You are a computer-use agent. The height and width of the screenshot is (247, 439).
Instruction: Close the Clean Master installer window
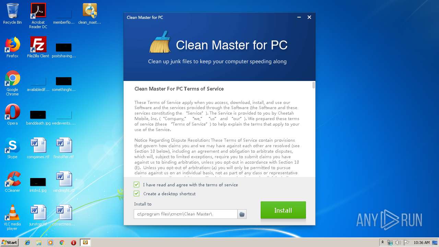coord(309,17)
